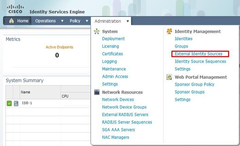Click the Active Endpoints metric label
The height and width of the screenshot is (146, 240).
tap(59, 47)
